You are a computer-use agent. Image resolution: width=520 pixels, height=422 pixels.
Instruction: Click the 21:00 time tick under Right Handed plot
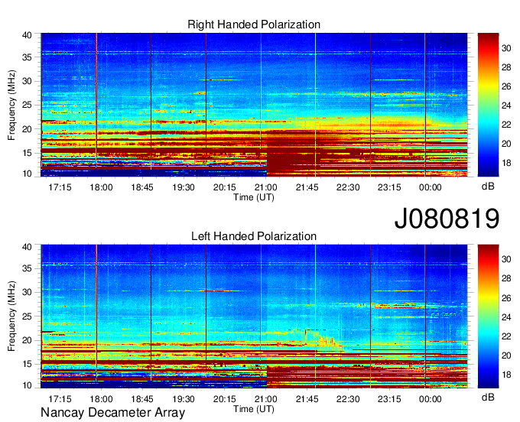265,187
